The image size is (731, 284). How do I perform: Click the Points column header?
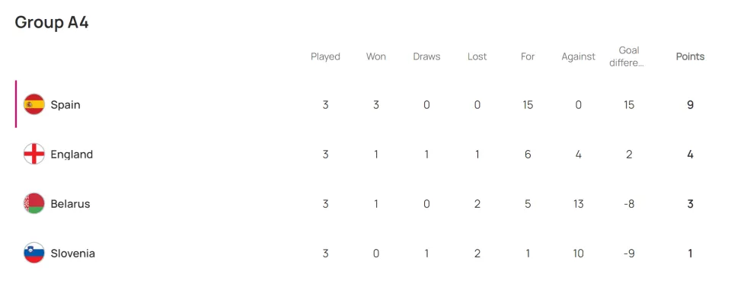(x=690, y=56)
